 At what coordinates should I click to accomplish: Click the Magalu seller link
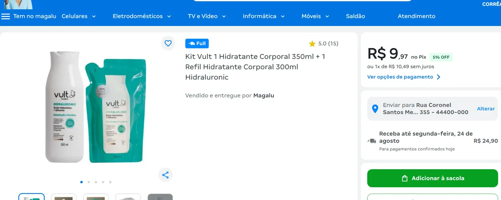pyautogui.click(x=264, y=96)
